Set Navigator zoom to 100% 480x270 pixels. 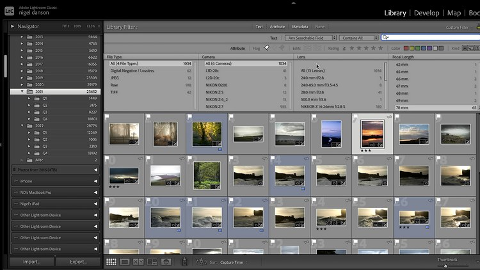77,26
